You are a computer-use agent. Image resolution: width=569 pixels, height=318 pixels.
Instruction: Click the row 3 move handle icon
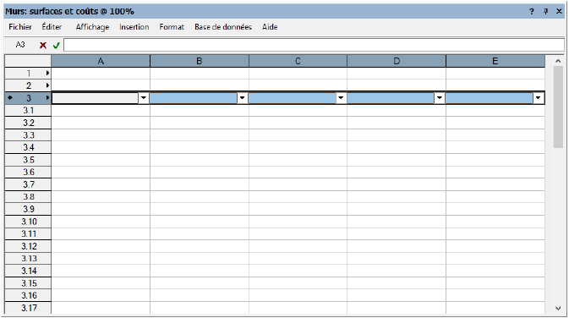[10, 97]
